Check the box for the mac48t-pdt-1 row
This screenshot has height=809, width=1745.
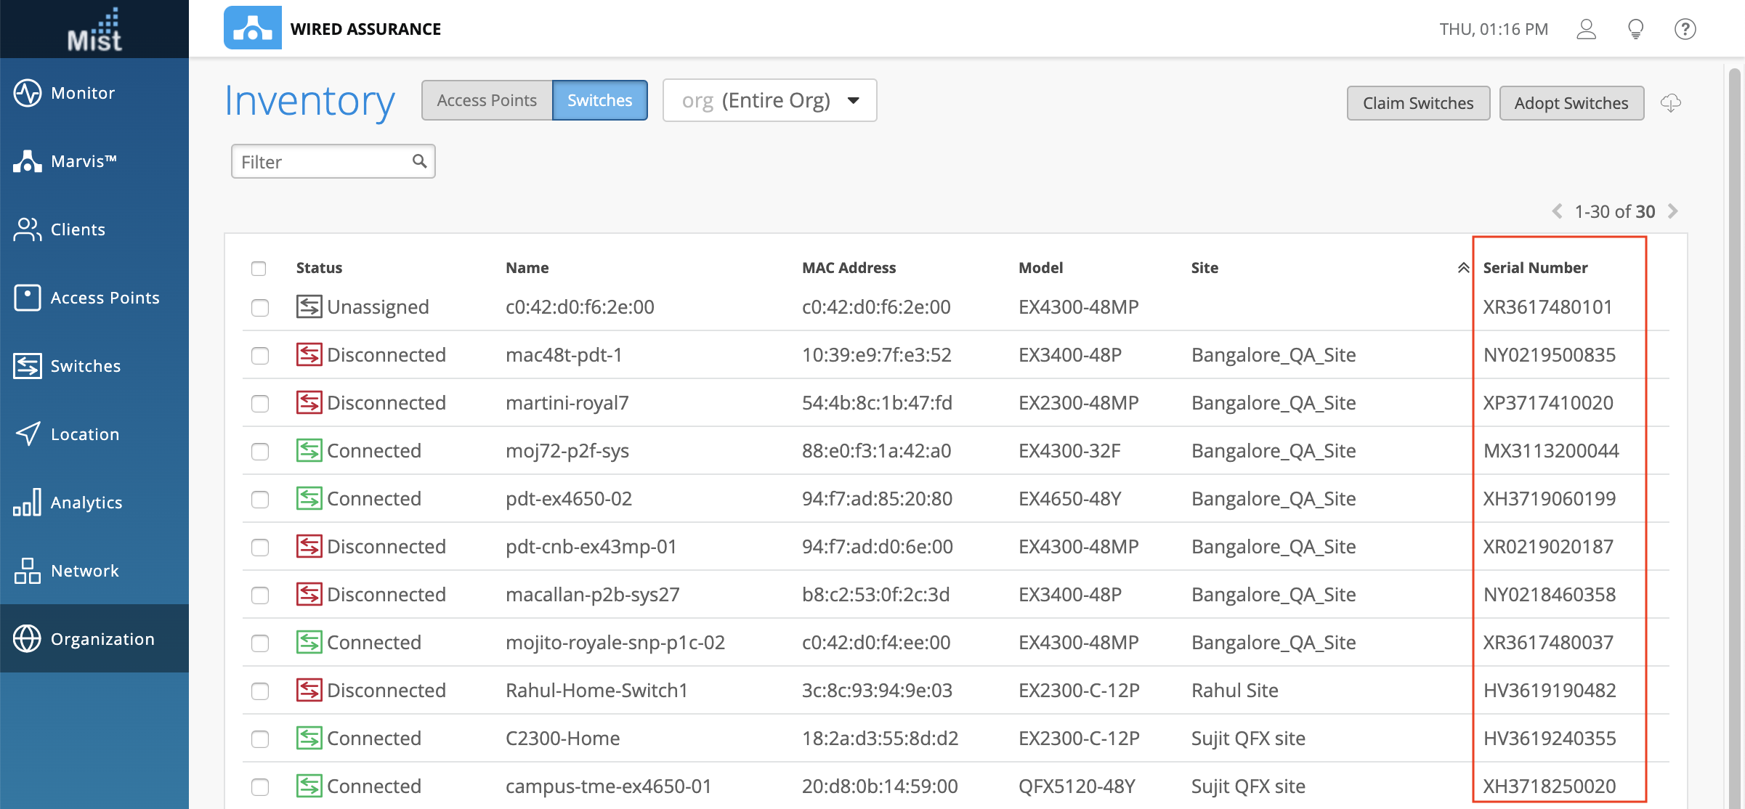point(260,356)
